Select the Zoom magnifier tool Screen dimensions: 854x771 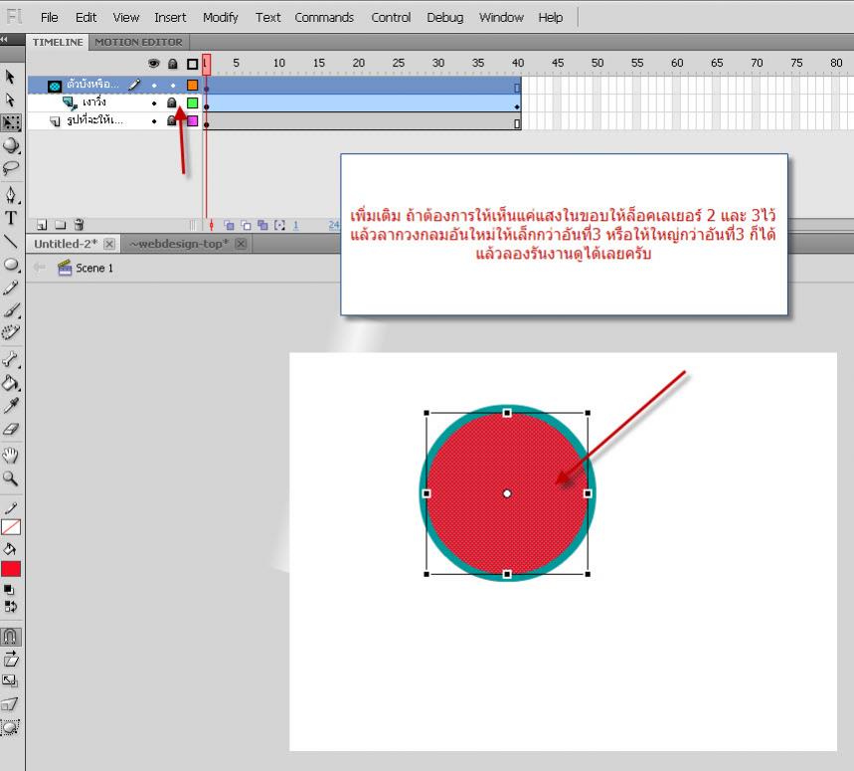click(x=11, y=479)
